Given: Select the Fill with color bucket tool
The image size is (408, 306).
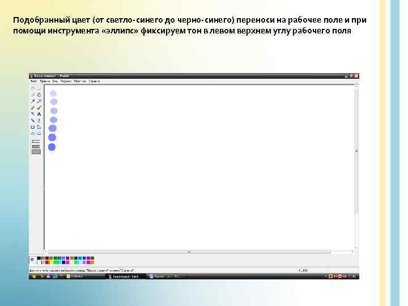Looking at the screenshot, I should [x=39, y=95].
